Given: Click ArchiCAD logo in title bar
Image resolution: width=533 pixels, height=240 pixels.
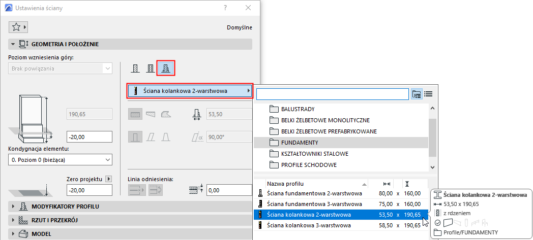Looking at the screenshot, I should (x=9, y=8).
